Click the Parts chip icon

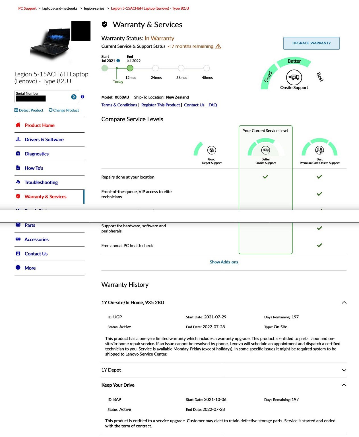(x=18, y=225)
